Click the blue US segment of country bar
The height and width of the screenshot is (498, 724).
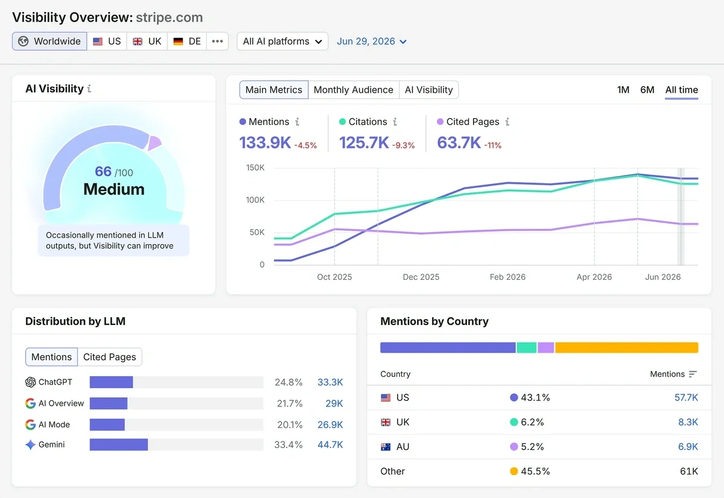coord(448,348)
